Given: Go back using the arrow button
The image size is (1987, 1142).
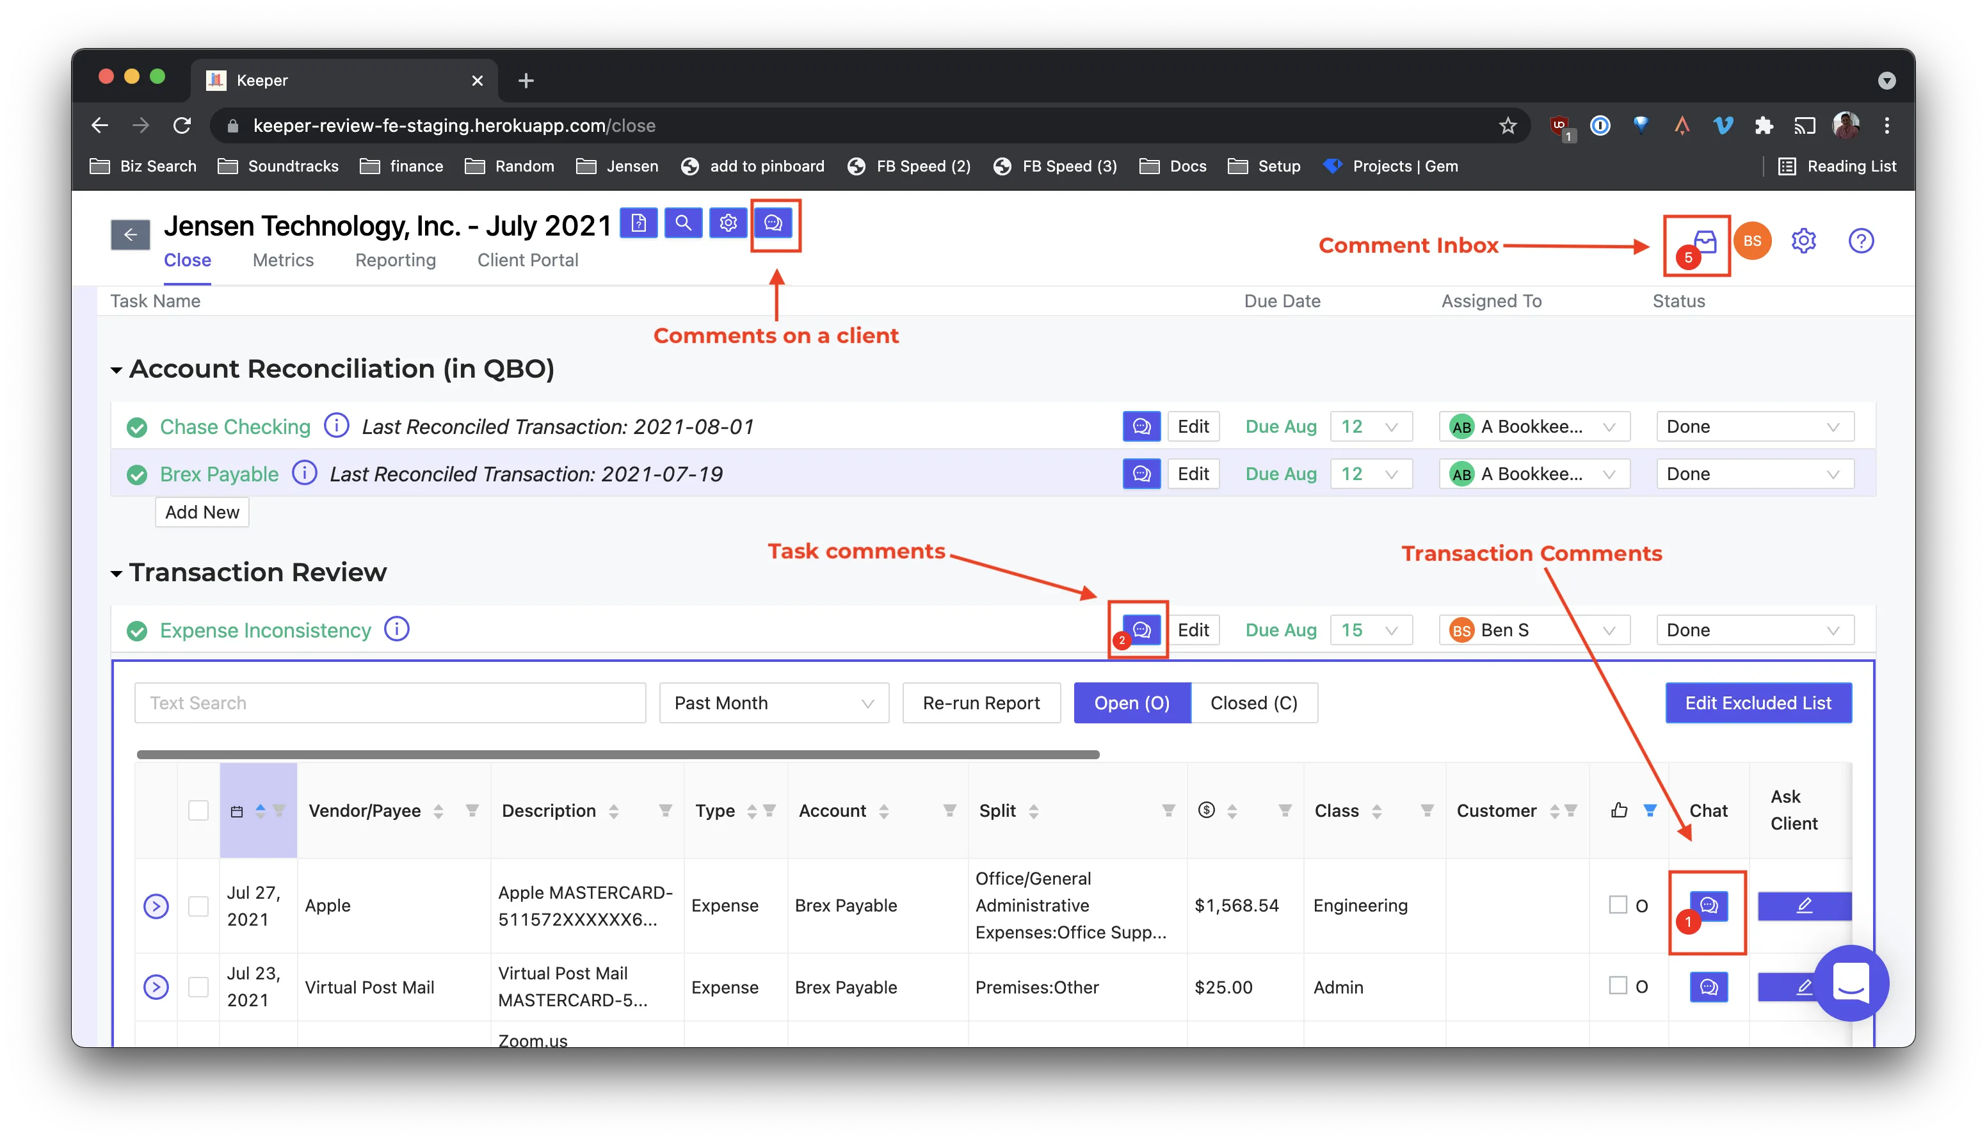Looking at the screenshot, I should coord(130,234).
